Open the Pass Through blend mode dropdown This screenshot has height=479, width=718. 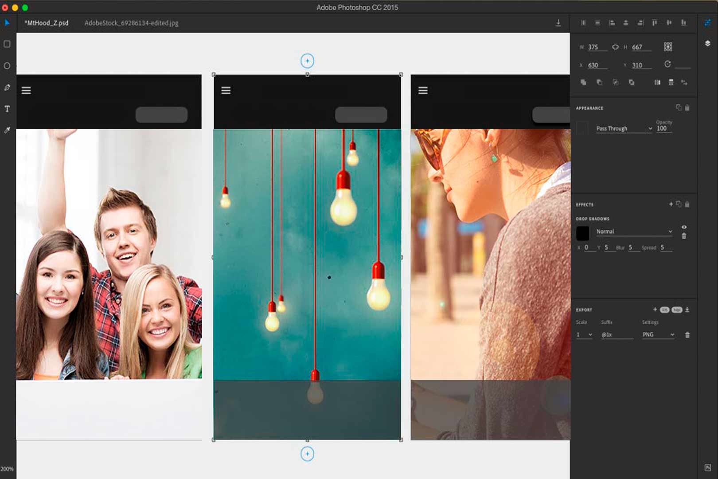point(624,129)
